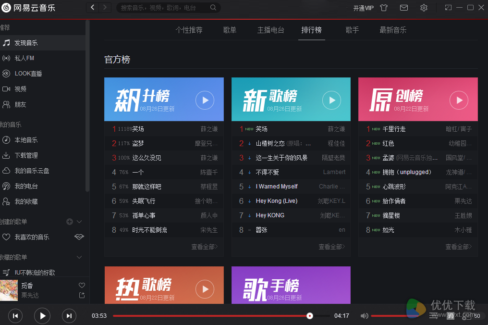This screenshot has width=488, height=325.
Task: Collapse the 收藏的歌单 section
Action: coord(79,257)
